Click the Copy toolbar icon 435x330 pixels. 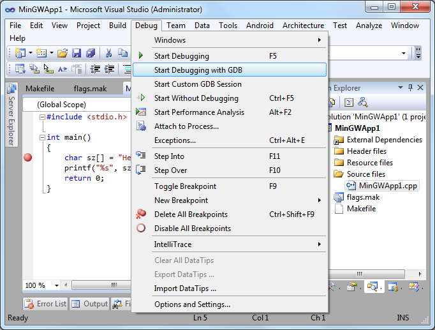coord(122,53)
